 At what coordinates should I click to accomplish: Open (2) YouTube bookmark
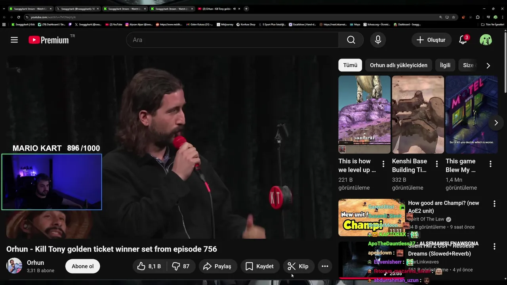(114, 25)
